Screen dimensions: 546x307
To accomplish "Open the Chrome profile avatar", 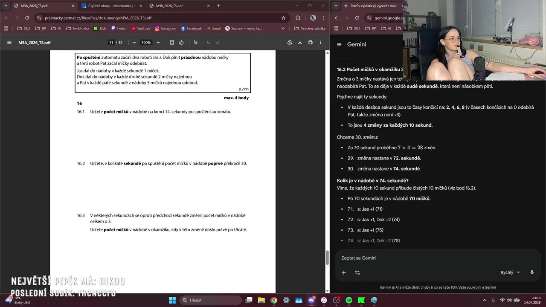I will click(x=313, y=18).
